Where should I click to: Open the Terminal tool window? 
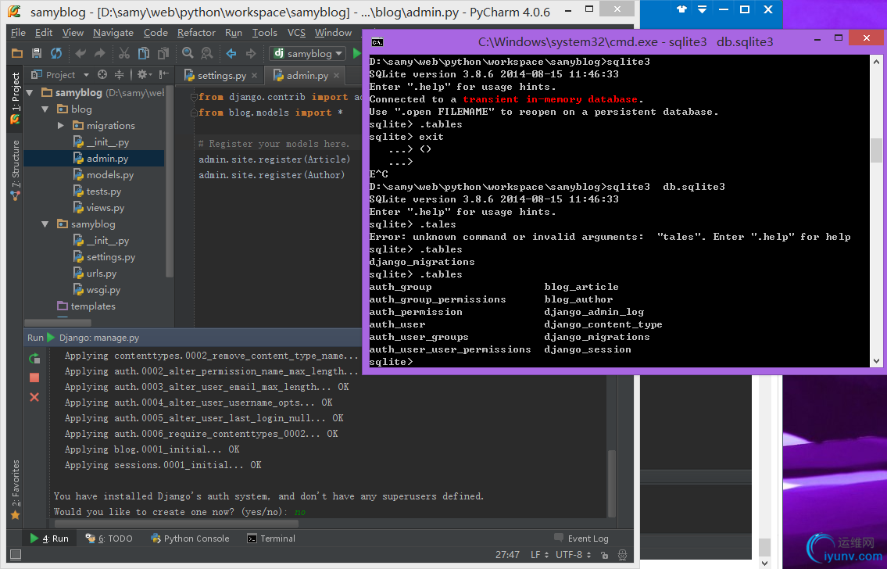tap(271, 539)
